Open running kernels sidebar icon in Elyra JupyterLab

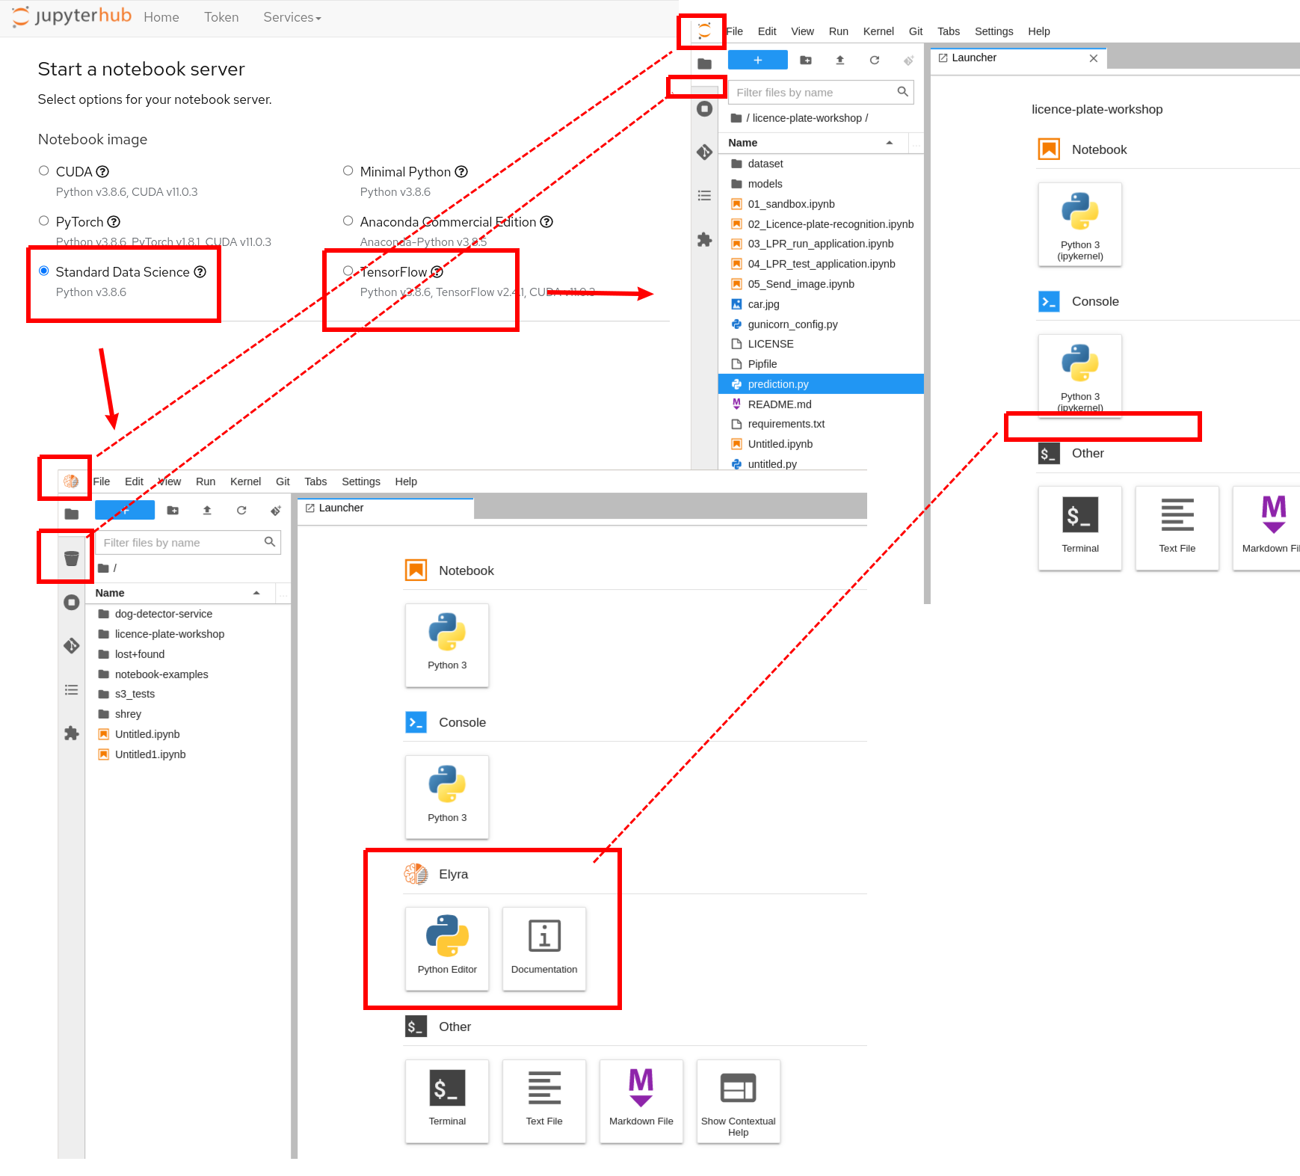click(x=71, y=603)
